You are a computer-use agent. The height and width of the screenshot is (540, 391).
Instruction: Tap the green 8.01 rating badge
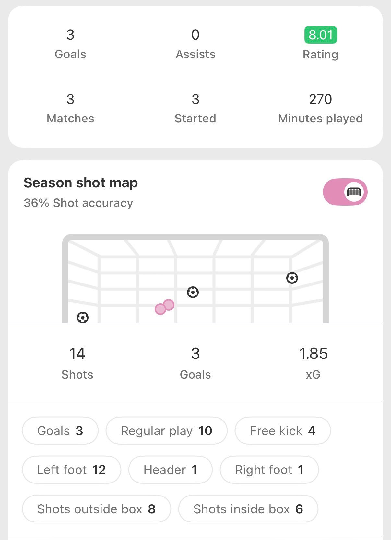point(320,35)
